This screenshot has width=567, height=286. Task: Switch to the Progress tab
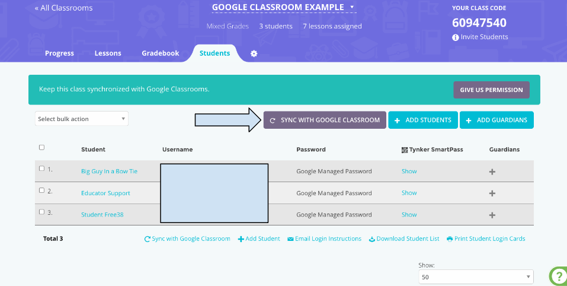pos(59,53)
